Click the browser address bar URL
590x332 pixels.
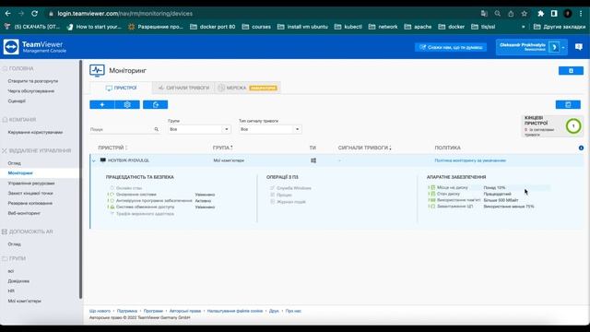coord(125,14)
